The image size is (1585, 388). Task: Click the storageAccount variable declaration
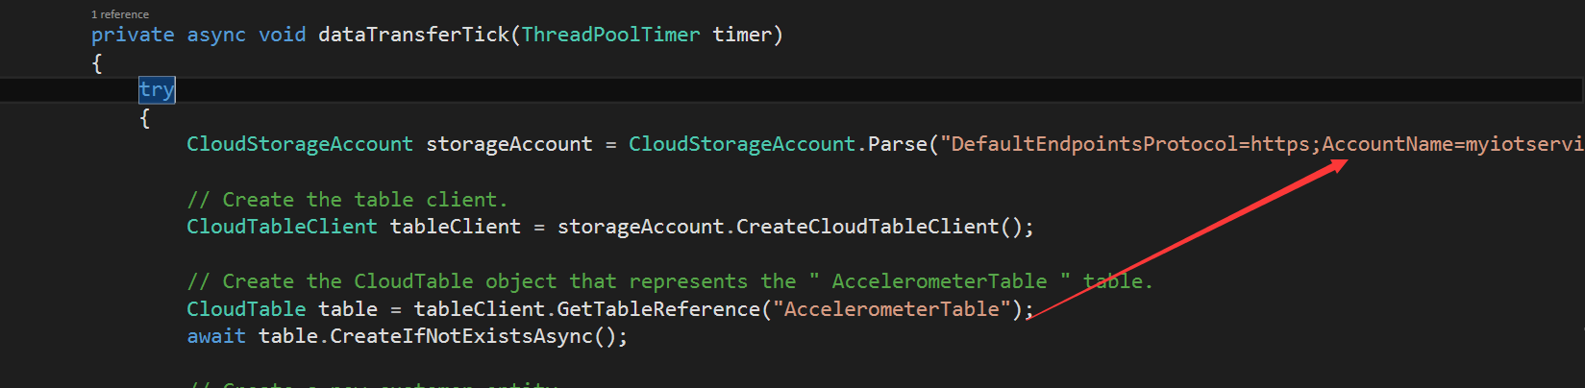(509, 144)
